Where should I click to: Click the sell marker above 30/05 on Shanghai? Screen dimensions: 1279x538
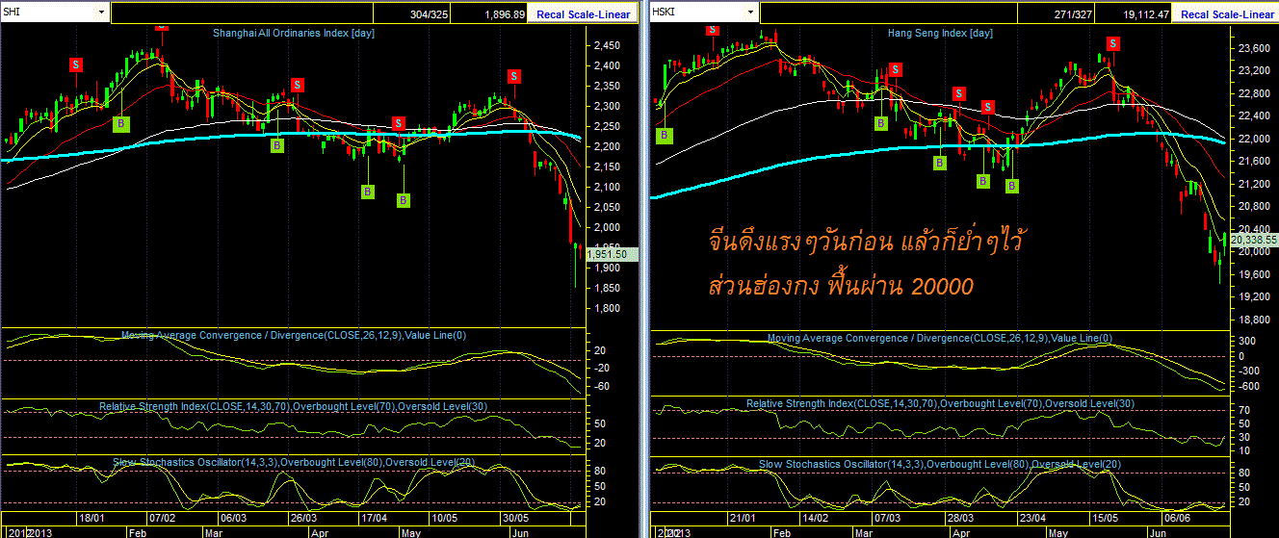[515, 76]
